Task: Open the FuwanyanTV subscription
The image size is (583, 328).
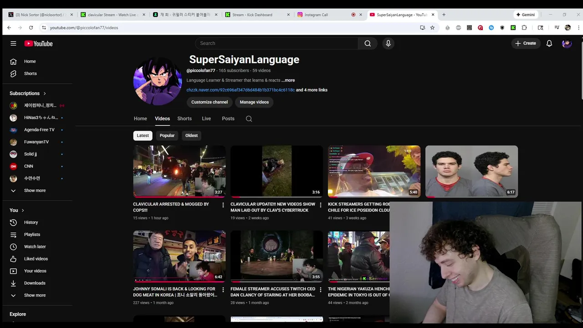Action: click(37, 142)
